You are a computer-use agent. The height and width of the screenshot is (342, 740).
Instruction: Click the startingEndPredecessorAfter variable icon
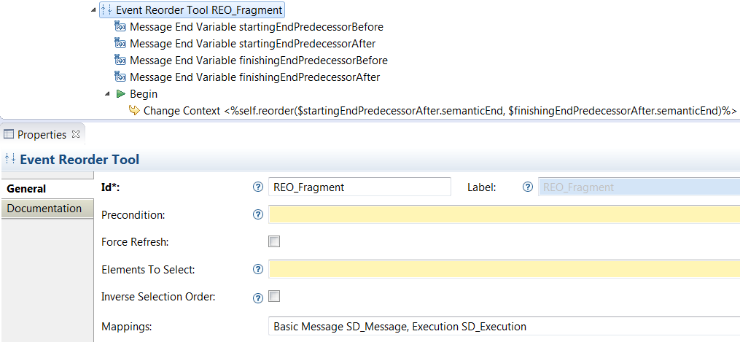tap(121, 44)
